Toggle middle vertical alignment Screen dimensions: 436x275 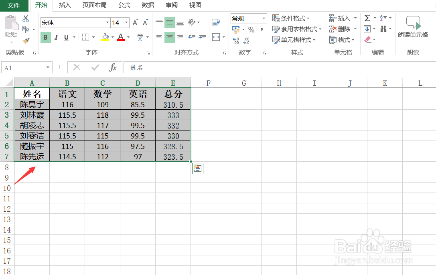(170, 22)
